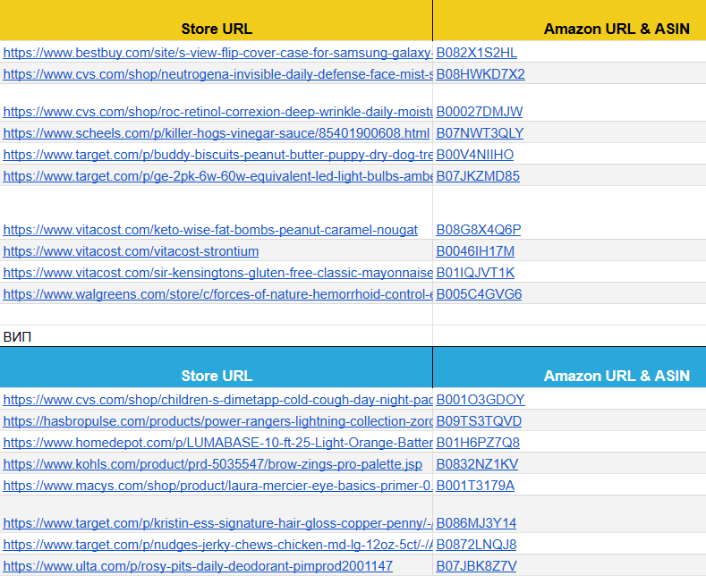
Task: Open Amazon ASIN link B00V4NIIHO
Action: tap(474, 155)
